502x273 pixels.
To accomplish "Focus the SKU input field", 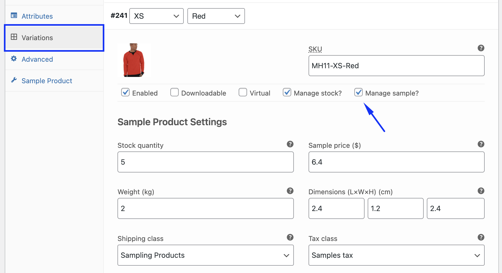I will click(396, 66).
